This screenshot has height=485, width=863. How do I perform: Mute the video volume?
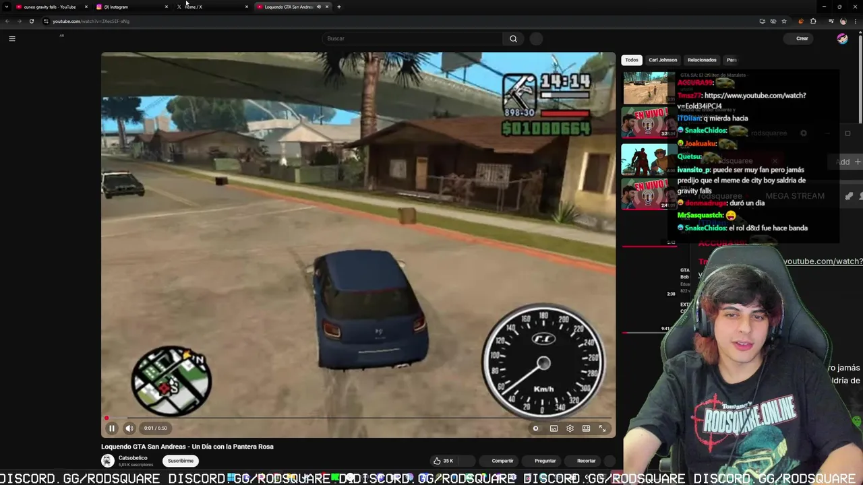(129, 428)
